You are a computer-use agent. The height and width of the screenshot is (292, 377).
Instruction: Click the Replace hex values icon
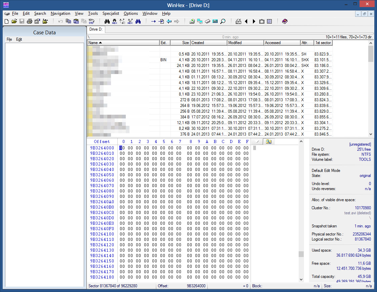130,22
